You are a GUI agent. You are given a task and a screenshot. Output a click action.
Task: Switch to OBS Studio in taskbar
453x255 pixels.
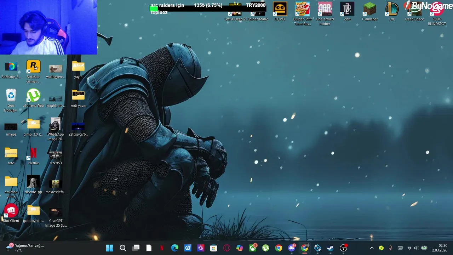coord(344,248)
